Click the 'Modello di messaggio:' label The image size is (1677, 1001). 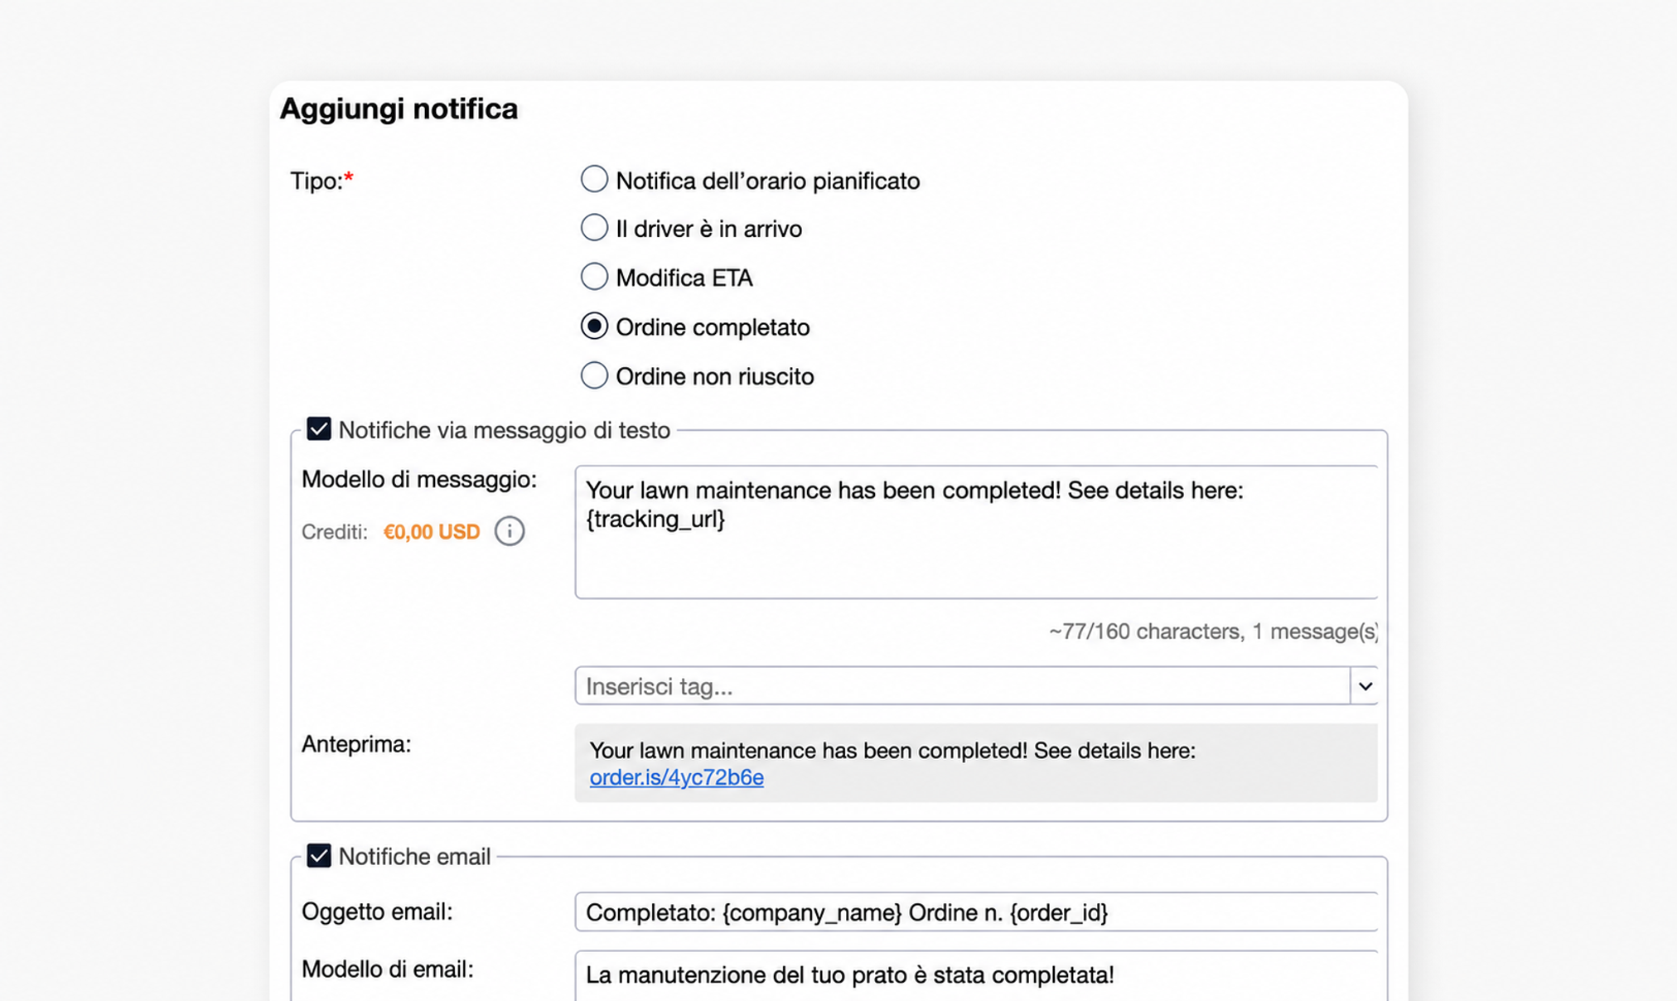(x=419, y=480)
